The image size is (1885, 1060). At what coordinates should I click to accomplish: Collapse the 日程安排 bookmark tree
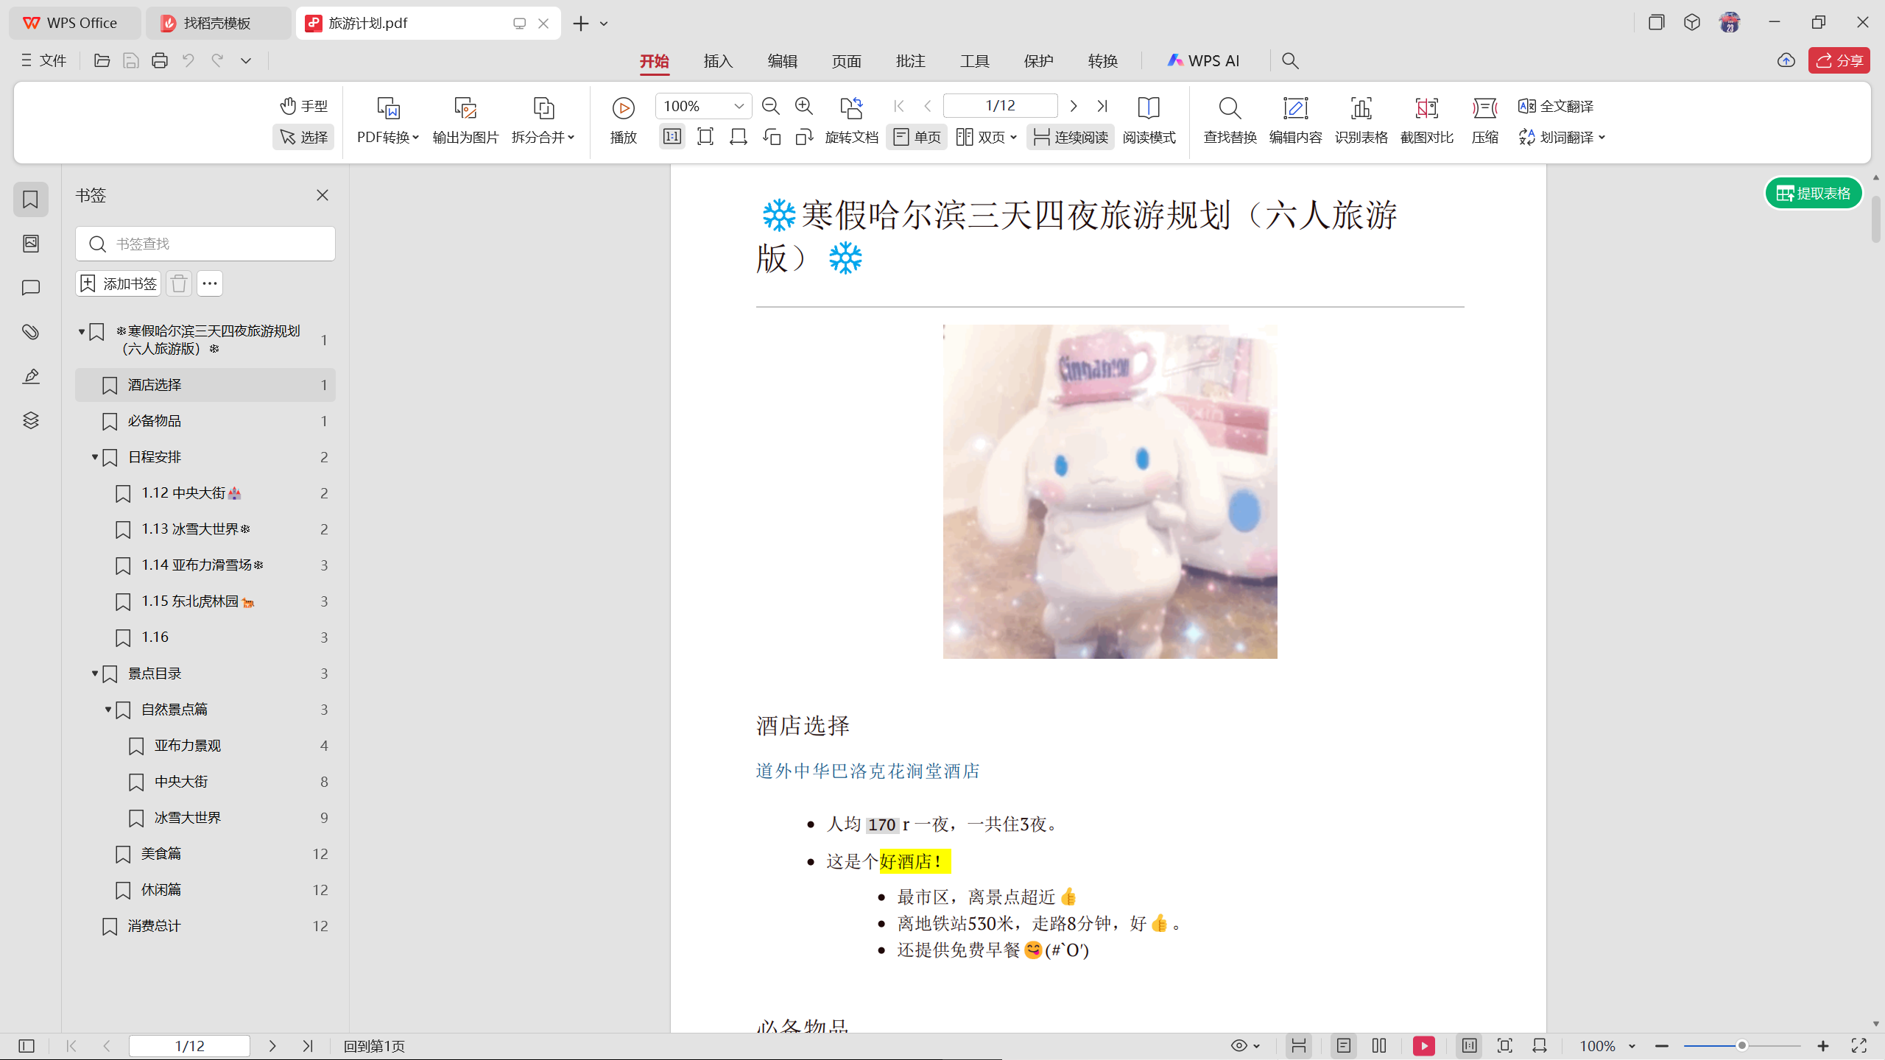click(x=94, y=457)
